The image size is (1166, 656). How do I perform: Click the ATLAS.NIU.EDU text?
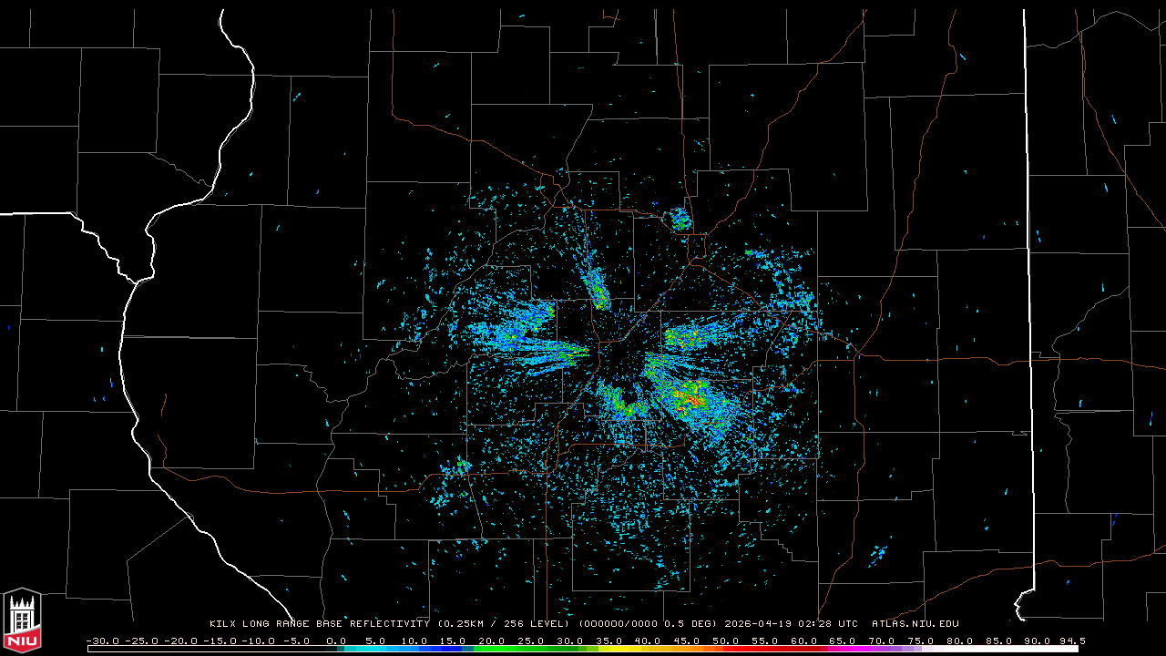[915, 624]
